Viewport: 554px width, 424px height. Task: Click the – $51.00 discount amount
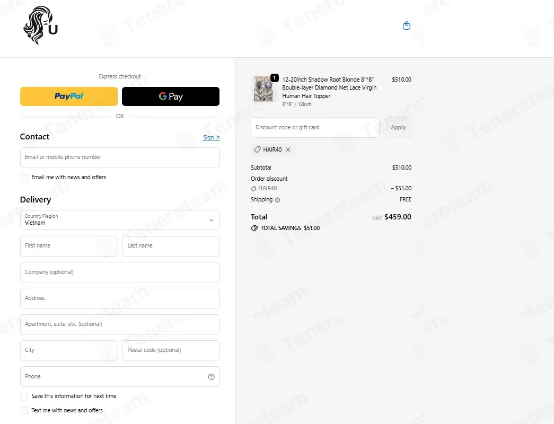point(401,188)
